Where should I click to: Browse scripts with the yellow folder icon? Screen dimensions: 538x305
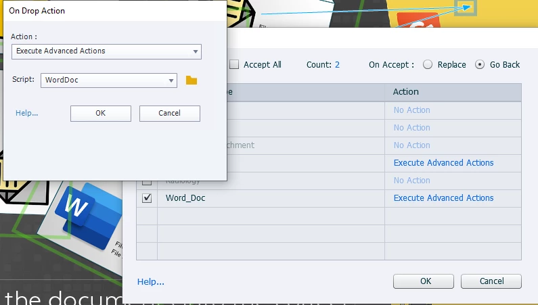click(x=192, y=80)
